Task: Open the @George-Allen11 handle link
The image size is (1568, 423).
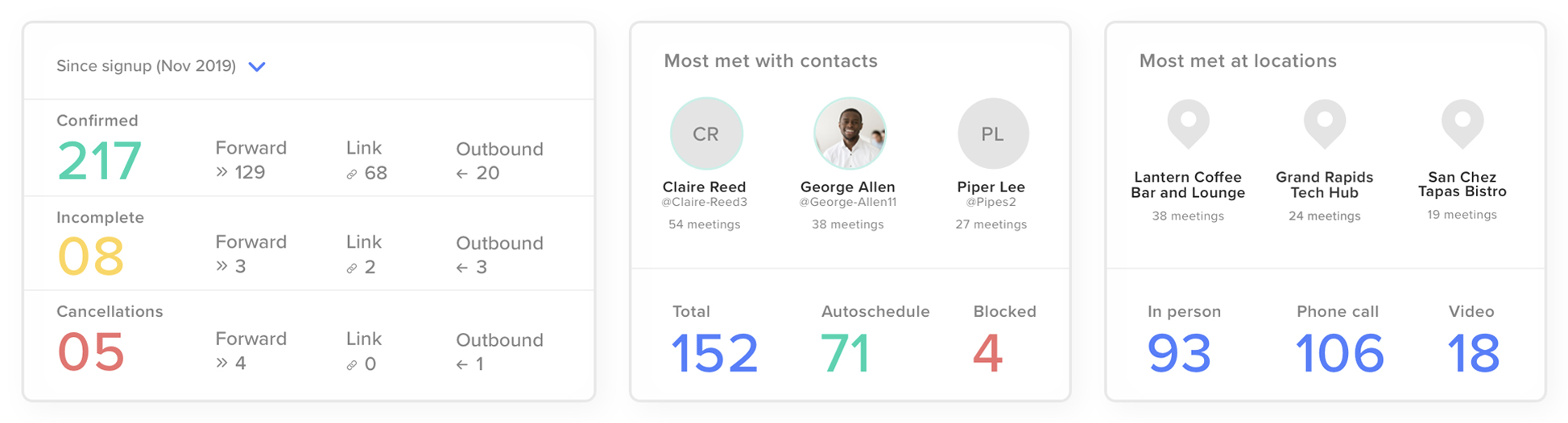Action: click(848, 203)
